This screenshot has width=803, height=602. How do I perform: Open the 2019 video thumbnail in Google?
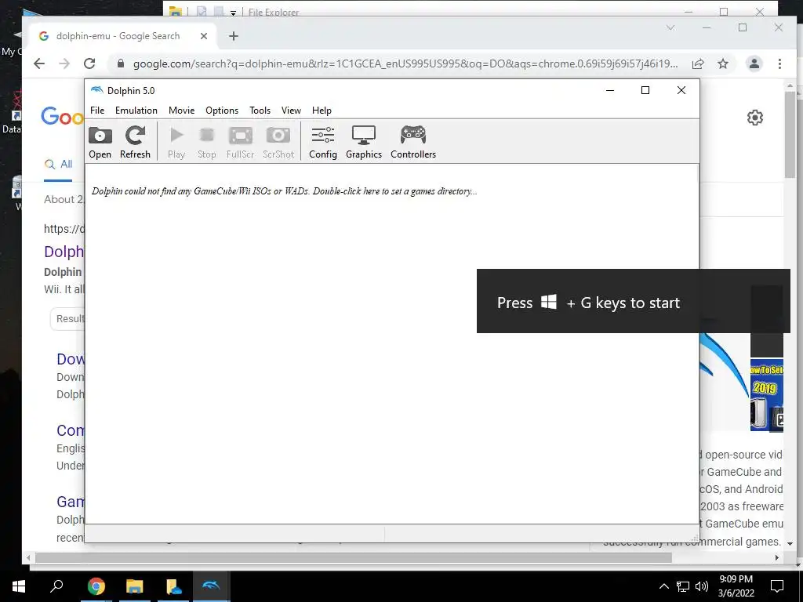(x=767, y=395)
